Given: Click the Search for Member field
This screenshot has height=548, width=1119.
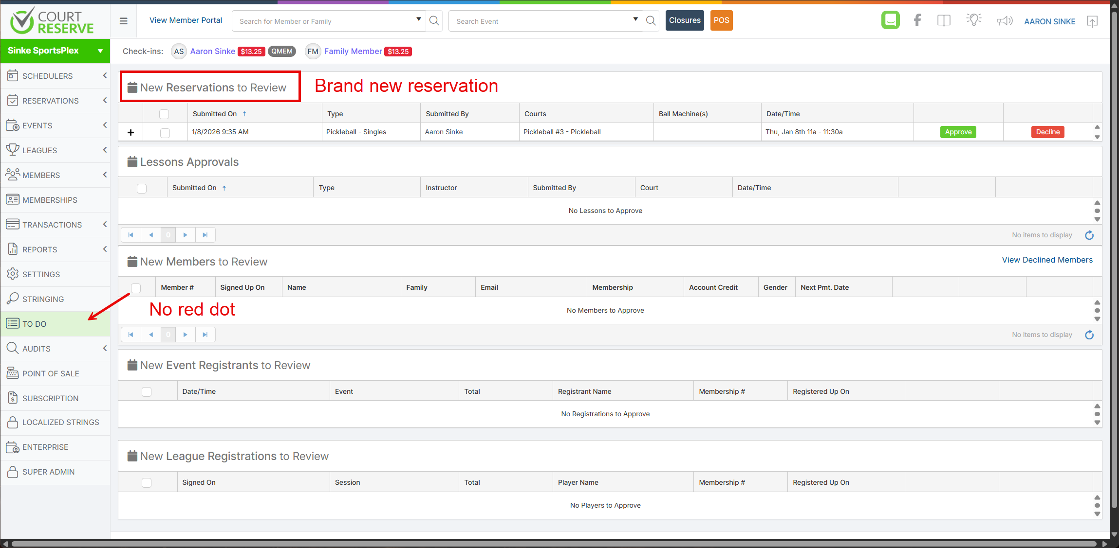Looking at the screenshot, I should point(324,21).
